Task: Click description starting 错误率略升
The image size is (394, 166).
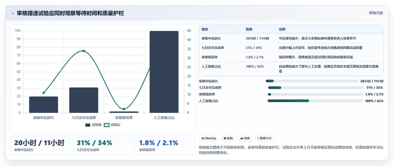Action: [316, 57]
